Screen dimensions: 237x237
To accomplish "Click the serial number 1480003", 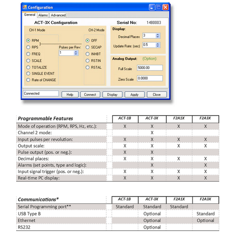I will [154, 23].
